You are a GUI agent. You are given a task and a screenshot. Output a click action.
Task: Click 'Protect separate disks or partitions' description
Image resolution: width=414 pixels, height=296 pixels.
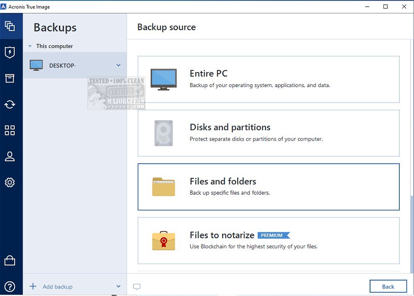pos(256,139)
